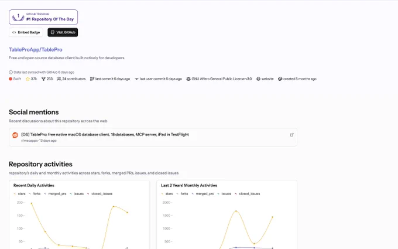Click the license scale icon
The width and height of the screenshot is (398, 249).
[188, 79]
